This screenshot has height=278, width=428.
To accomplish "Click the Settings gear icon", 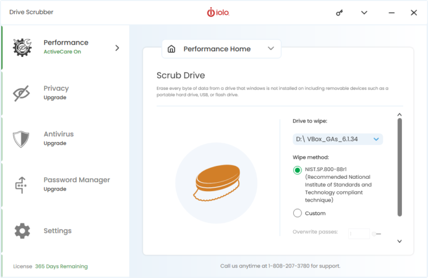I will tap(22, 231).
